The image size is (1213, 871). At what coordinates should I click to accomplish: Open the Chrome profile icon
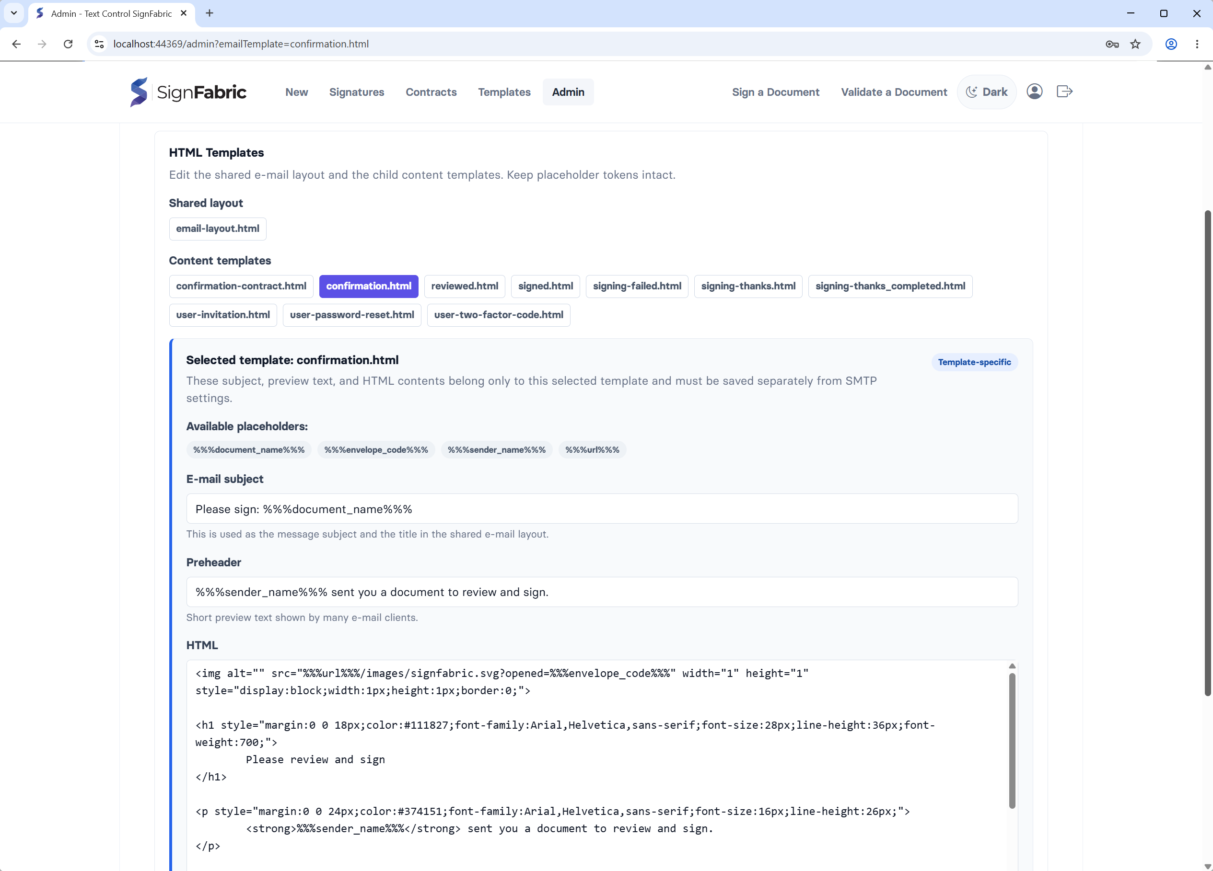click(1171, 44)
